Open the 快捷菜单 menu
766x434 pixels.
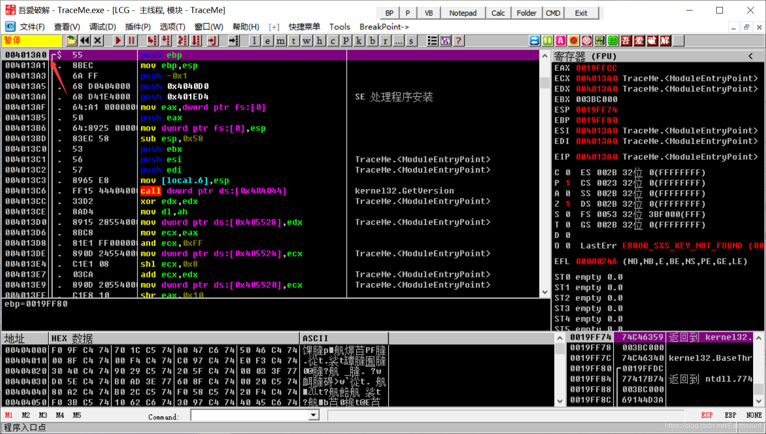click(x=304, y=27)
